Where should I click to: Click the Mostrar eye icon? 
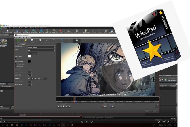[77, 40]
